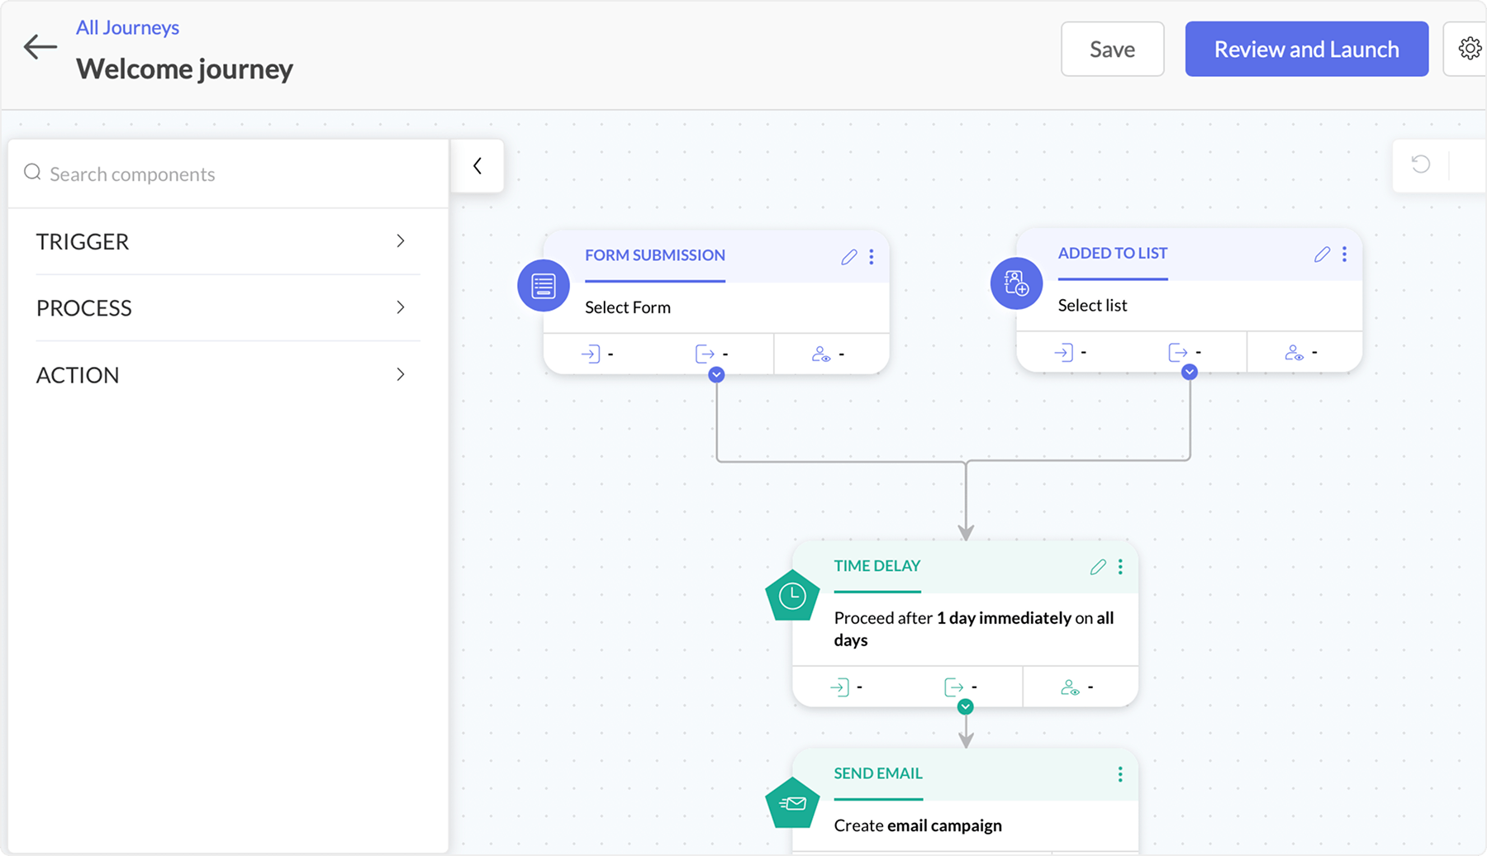Collapse the components side panel
The width and height of the screenshot is (1487, 856).
point(477,166)
